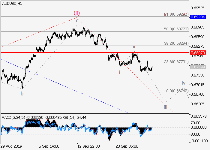Select the projected wave iv label
Image resolution: width=210 pixels, height=150 pixels.
(183, 83)
